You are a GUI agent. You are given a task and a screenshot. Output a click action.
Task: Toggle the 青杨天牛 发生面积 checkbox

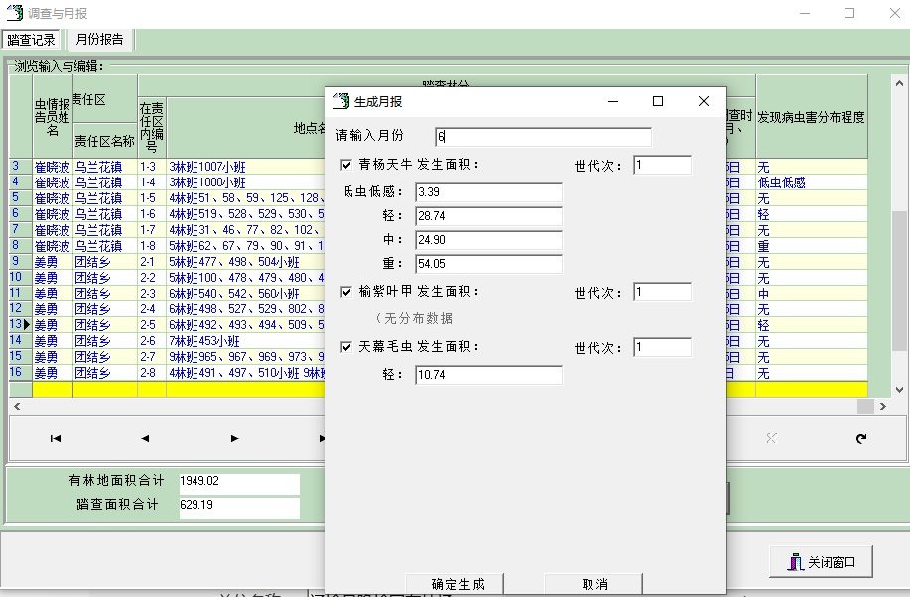click(346, 165)
